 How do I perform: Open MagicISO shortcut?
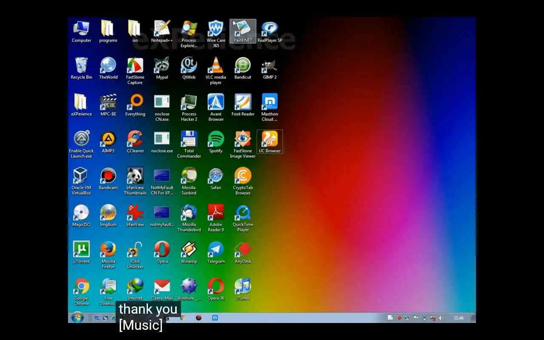coord(81,216)
